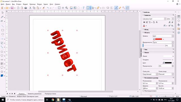Toggle Underline (Ч) in sidebar

(150, 22)
